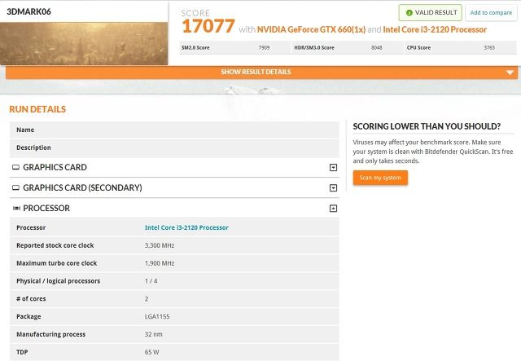Click the VALID RESULT button
The image size is (521, 361).
coord(431,13)
